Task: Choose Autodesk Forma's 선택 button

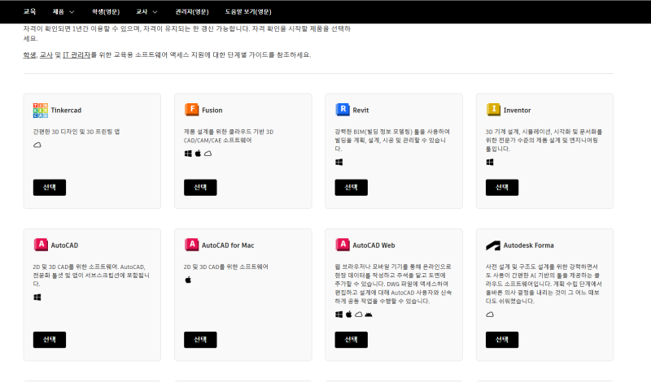Action: (x=502, y=340)
